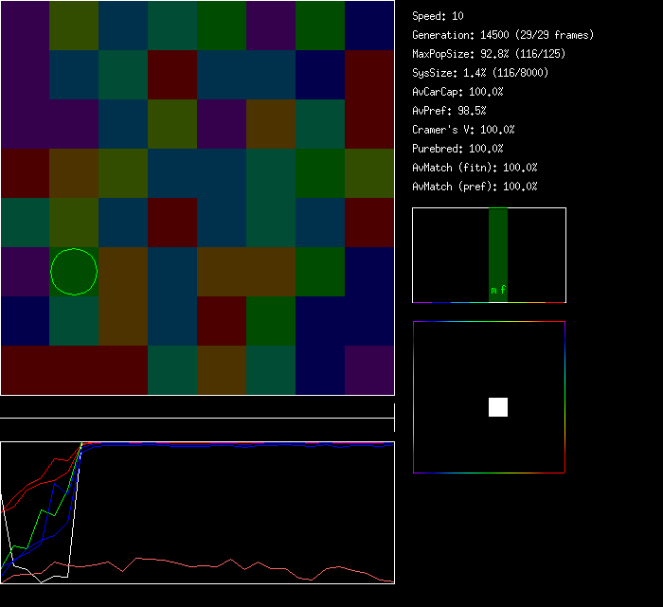The width and height of the screenshot is (663, 607).
Task: Click the AvMatch (pref) statistic
Action: [475, 187]
